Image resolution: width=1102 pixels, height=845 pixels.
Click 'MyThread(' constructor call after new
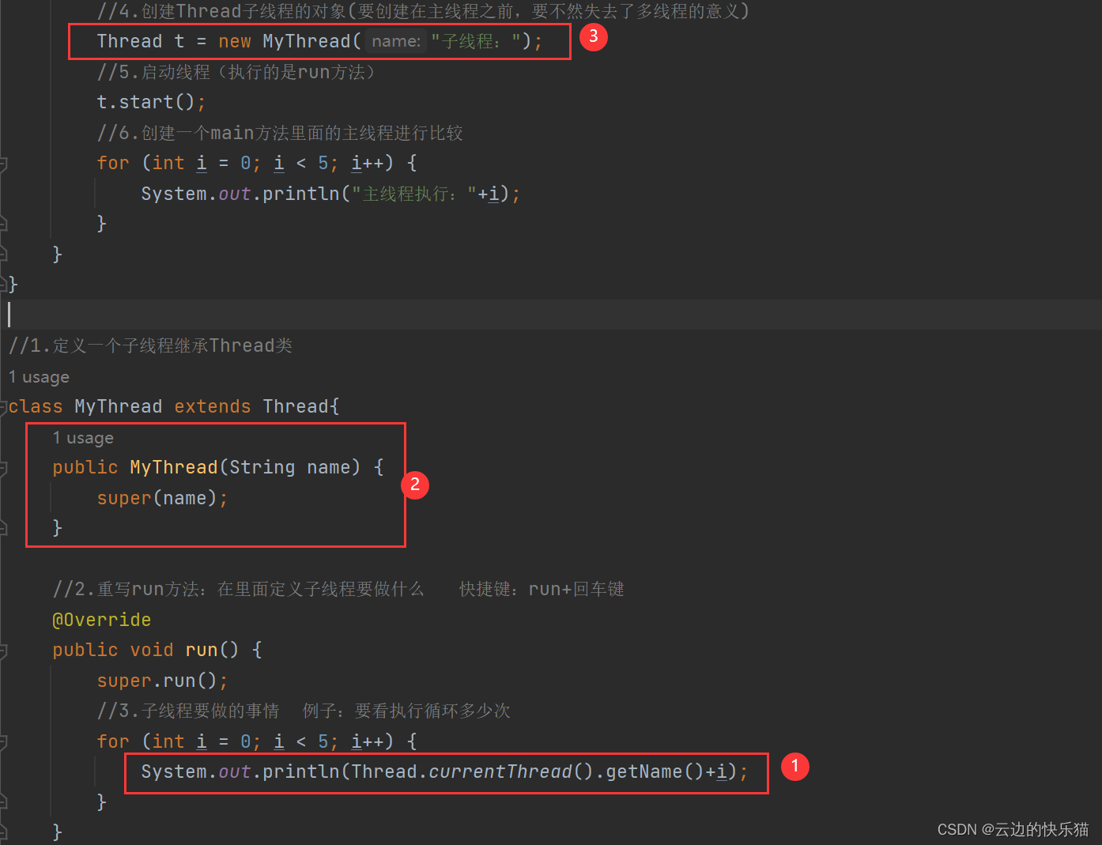pos(311,41)
